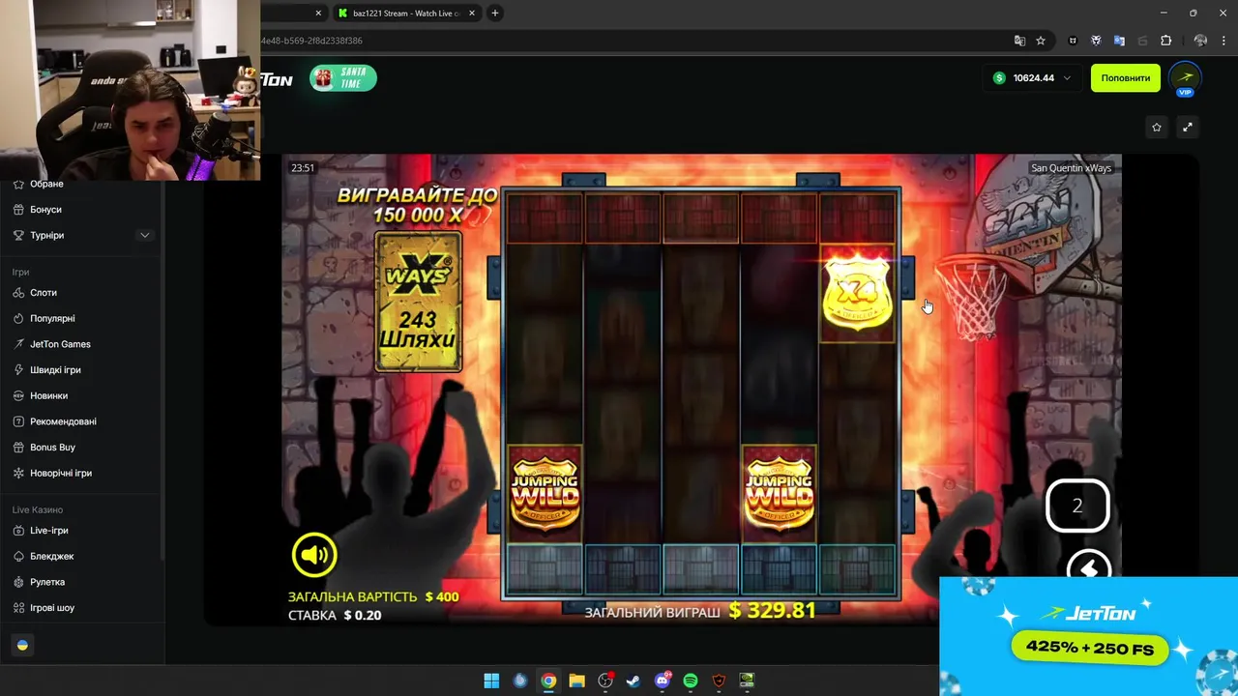Open the cat-face browser extension

coord(1073,41)
